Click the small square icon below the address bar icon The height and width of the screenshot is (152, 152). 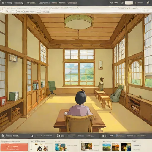pos(7,12)
